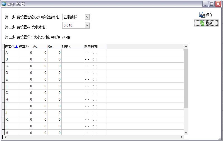Image resolution: width=223 pixels, height=141 pixels.
Task: Click the 样本数 column header
Action: click(x=25, y=47)
